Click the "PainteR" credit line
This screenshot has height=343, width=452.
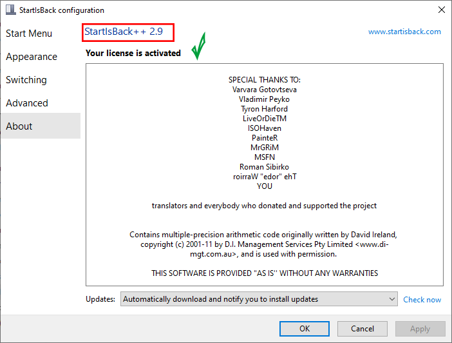pyautogui.click(x=265, y=138)
